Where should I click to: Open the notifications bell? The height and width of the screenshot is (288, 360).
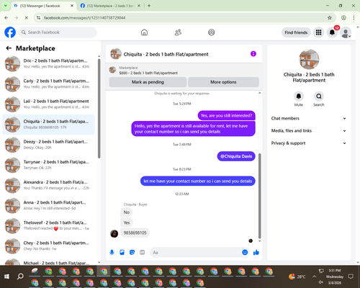(332, 32)
